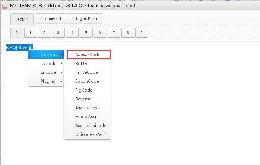Image resolution: width=260 pixels, height=165 pixels.
Task: Select workspace tab 1
Action: click(x=31, y=33)
